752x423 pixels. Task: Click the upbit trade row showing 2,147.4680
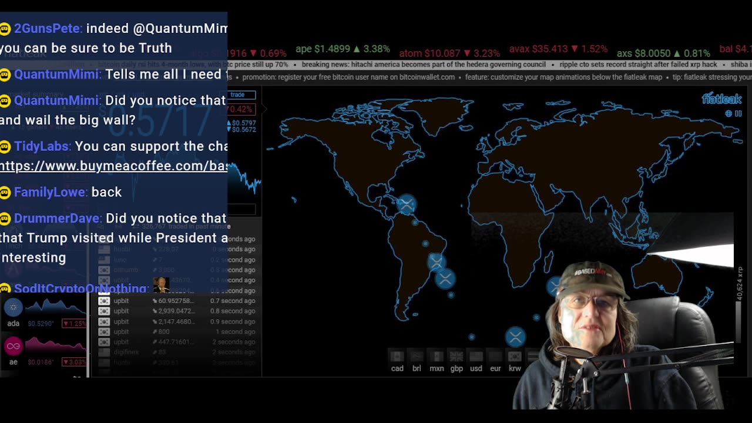[x=177, y=321]
